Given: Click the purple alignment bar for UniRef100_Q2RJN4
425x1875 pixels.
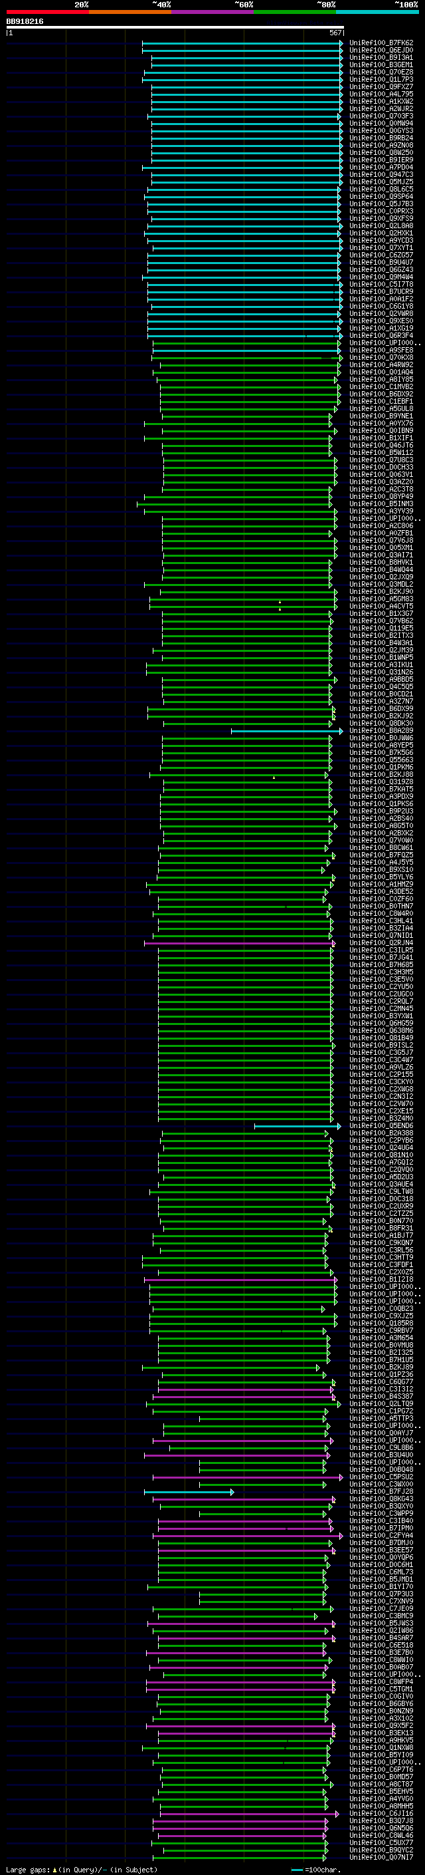Looking at the screenshot, I should [240, 942].
